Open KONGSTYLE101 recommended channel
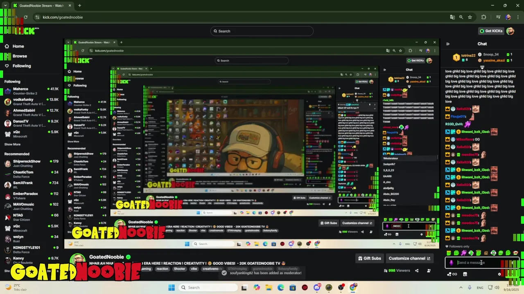Image resolution: width=524 pixels, height=294 pixels. [x=31, y=249]
